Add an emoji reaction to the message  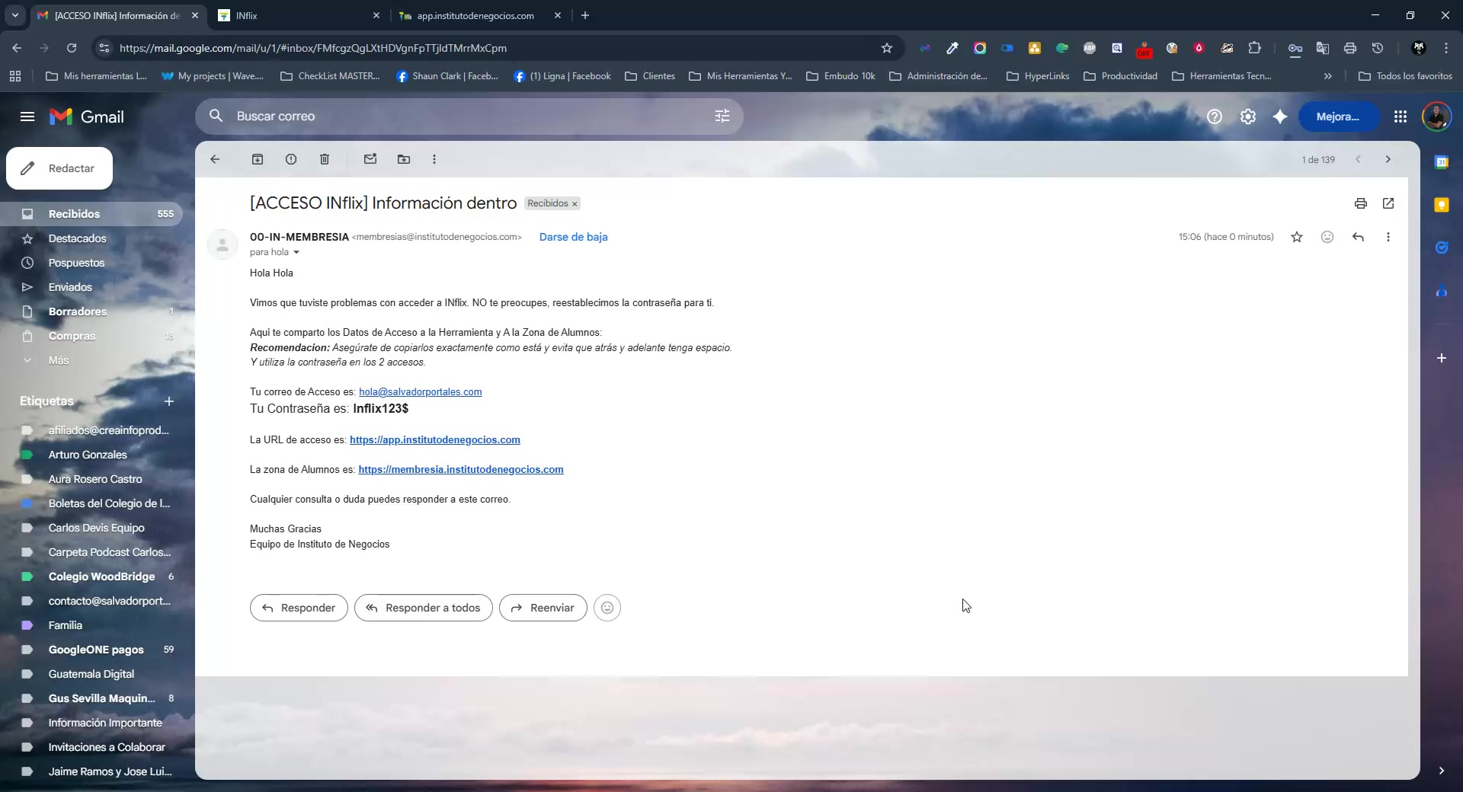1327,237
